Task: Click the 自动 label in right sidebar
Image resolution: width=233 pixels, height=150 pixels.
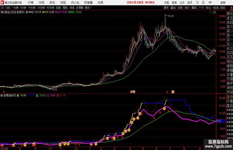Action: (230, 97)
